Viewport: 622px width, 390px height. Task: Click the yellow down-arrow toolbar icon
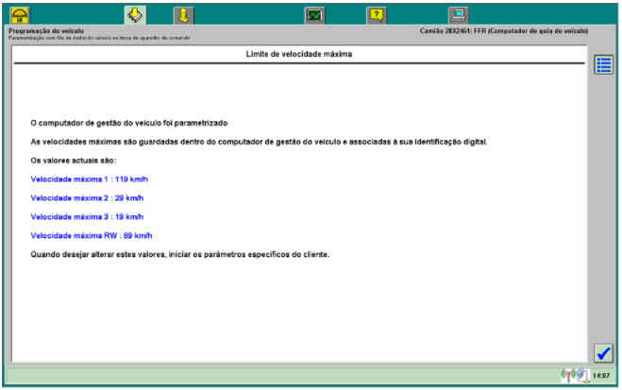pos(183,13)
